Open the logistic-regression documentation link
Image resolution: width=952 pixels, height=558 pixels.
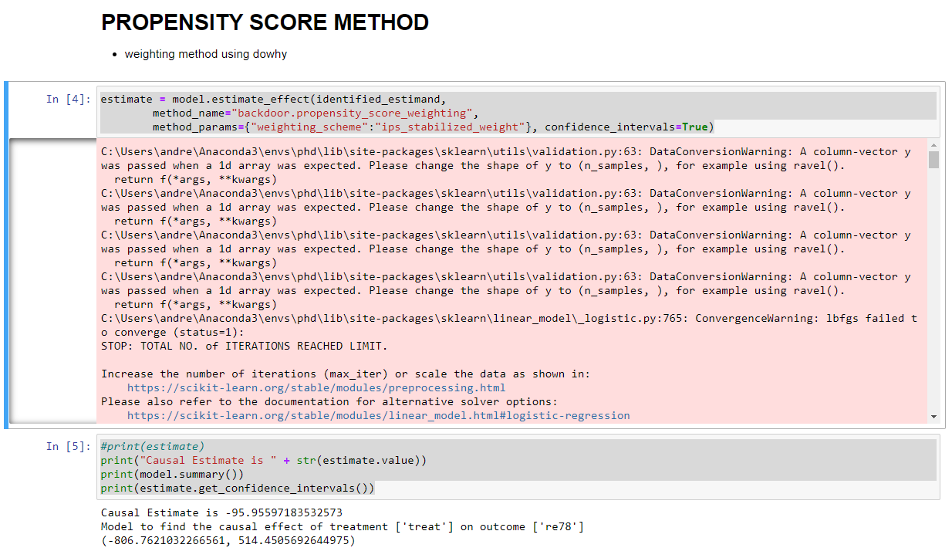coord(378,415)
